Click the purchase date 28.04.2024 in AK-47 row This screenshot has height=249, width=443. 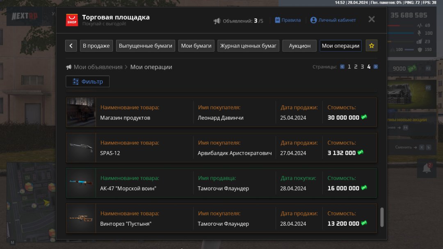click(293, 188)
